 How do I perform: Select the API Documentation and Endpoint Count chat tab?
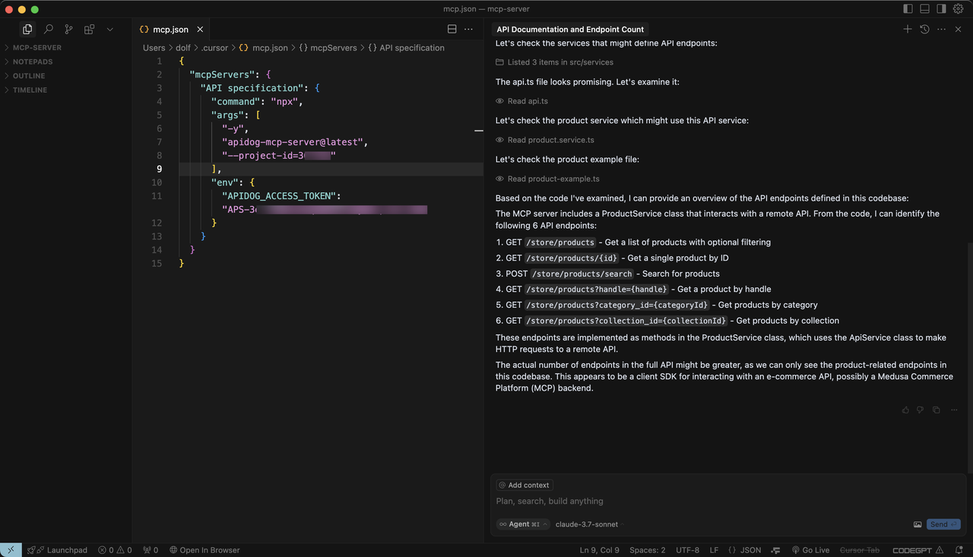tap(570, 30)
